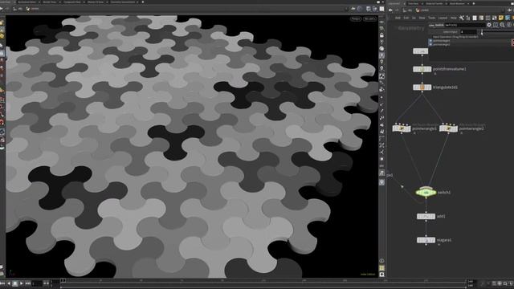Add a new pane tab after Geometry Spreadsheet
This screenshot has height=289, width=514.
(x=143, y=2)
